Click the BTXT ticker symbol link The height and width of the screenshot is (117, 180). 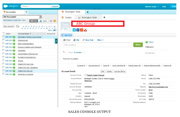tap(151, 90)
